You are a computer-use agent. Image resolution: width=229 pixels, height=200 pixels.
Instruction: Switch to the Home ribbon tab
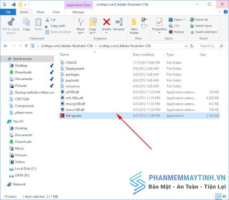[24, 12]
